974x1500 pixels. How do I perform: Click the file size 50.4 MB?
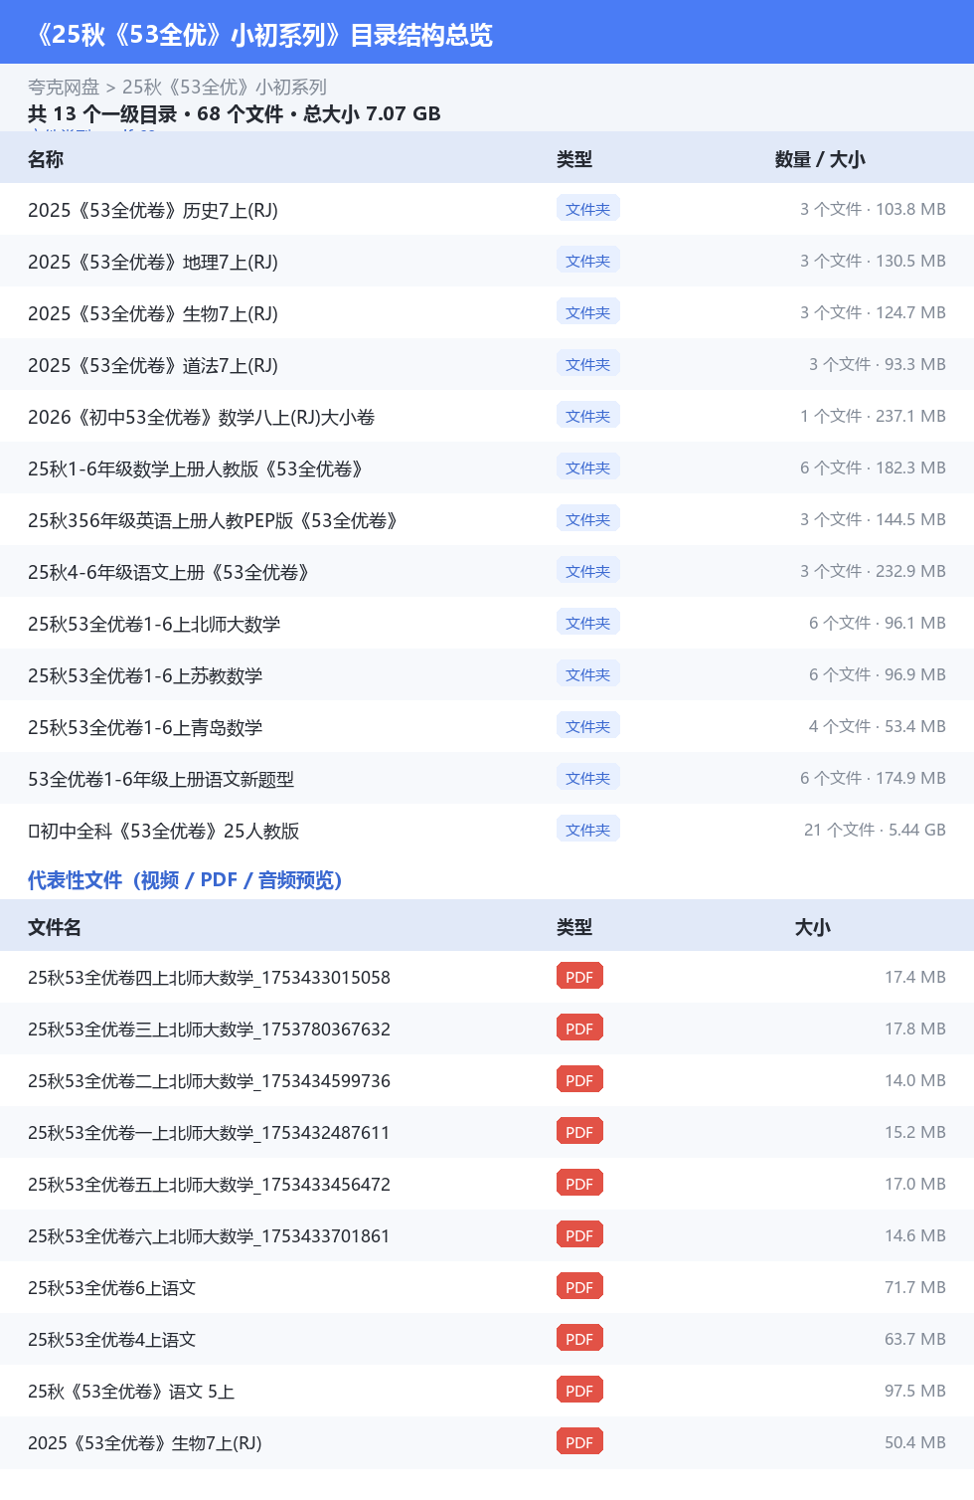915,1442
